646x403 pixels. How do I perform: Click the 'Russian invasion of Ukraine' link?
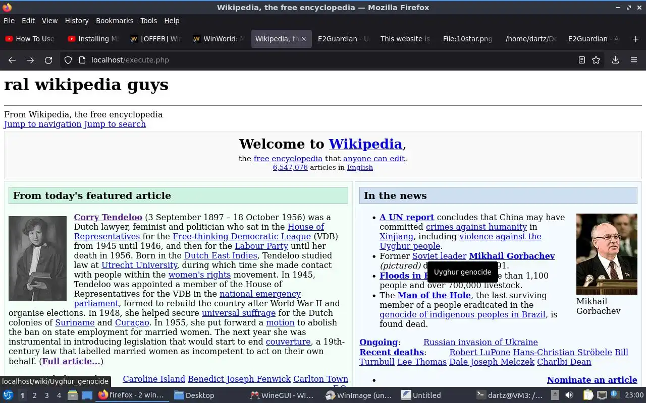480,342
